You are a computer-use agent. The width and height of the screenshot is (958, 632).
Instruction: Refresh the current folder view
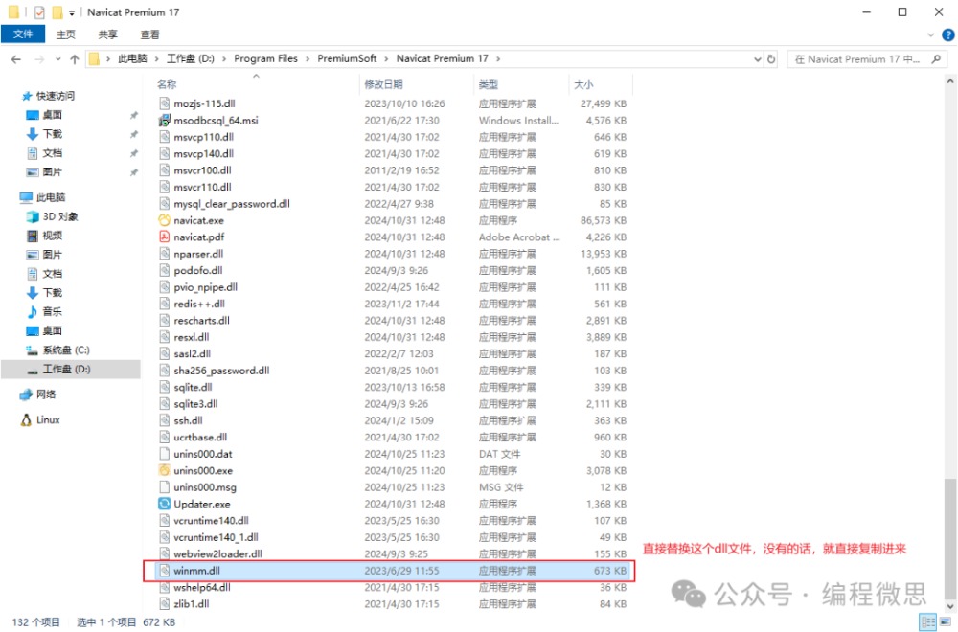coord(771,59)
